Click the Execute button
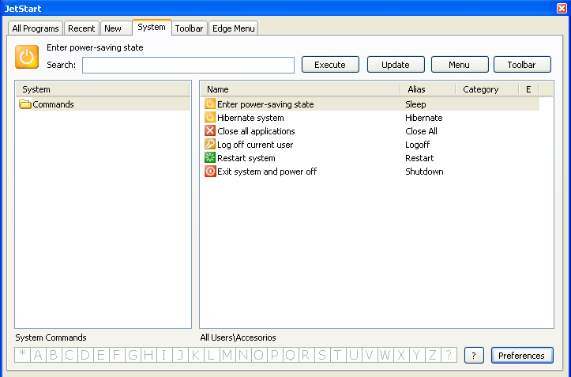The image size is (571, 377). 330,65
